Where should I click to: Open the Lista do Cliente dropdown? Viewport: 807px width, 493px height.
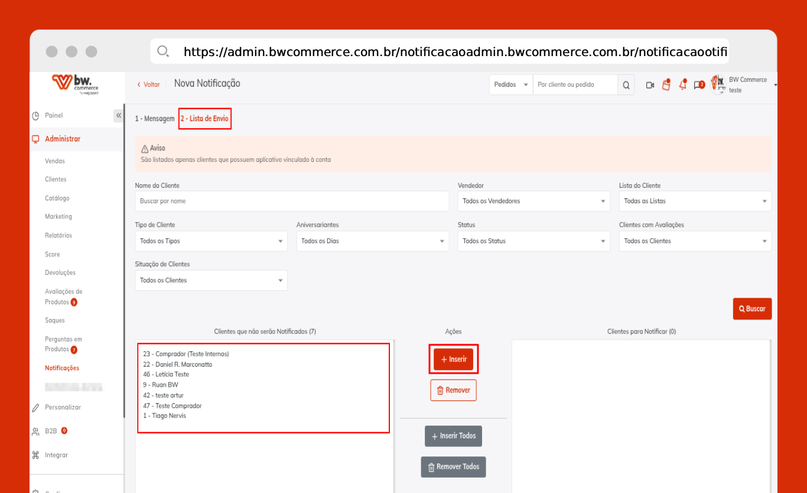[695, 201]
